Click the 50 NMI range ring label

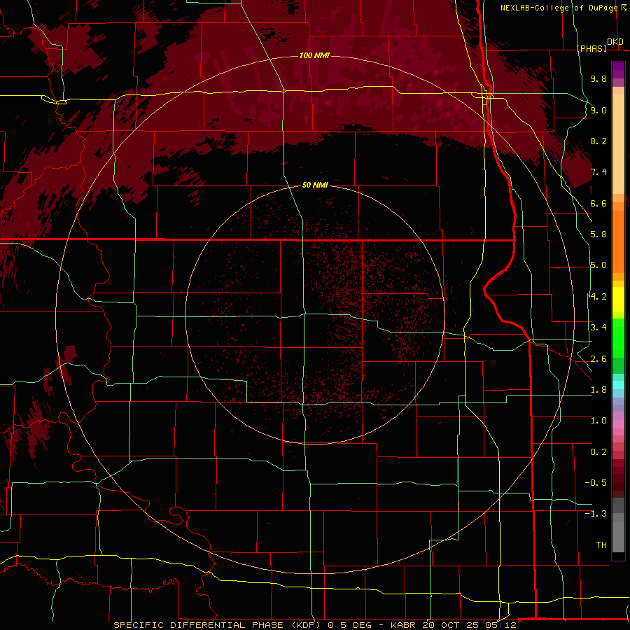pos(315,185)
